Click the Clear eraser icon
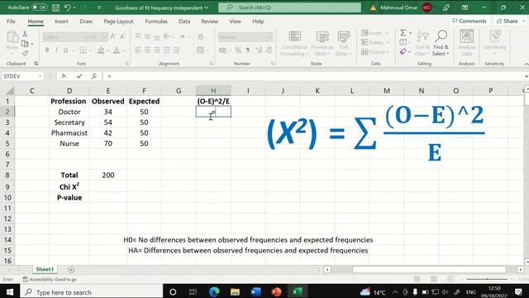The height and width of the screenshot is (298, 529). [x=403, y=51]
